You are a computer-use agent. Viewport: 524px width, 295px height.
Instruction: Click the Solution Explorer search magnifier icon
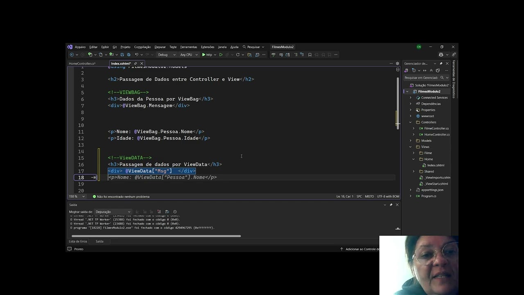pos(442,77)
